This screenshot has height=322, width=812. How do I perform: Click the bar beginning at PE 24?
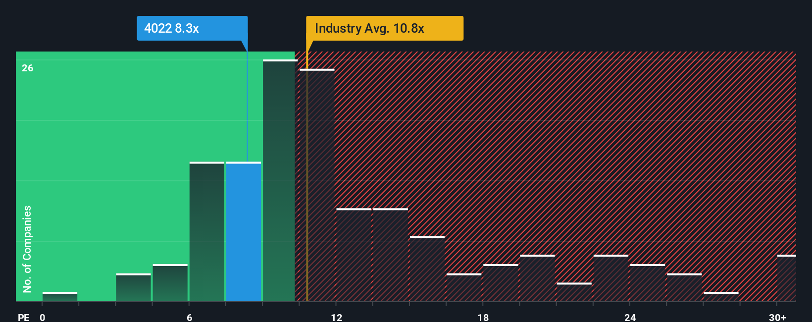point(648,282)
